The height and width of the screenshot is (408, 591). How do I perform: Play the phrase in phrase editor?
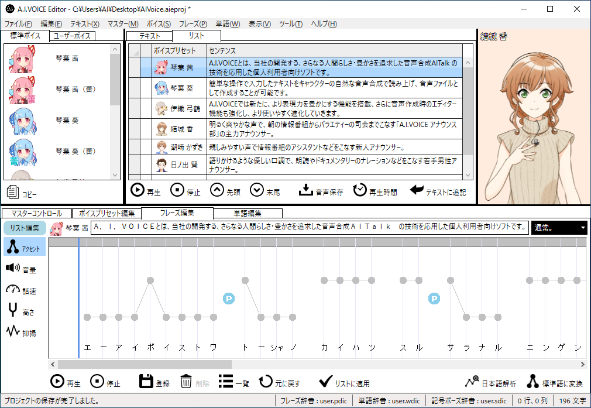[65, 382]
